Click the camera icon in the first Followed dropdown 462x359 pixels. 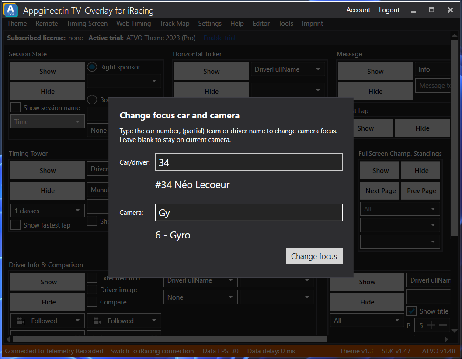[21, 321]
